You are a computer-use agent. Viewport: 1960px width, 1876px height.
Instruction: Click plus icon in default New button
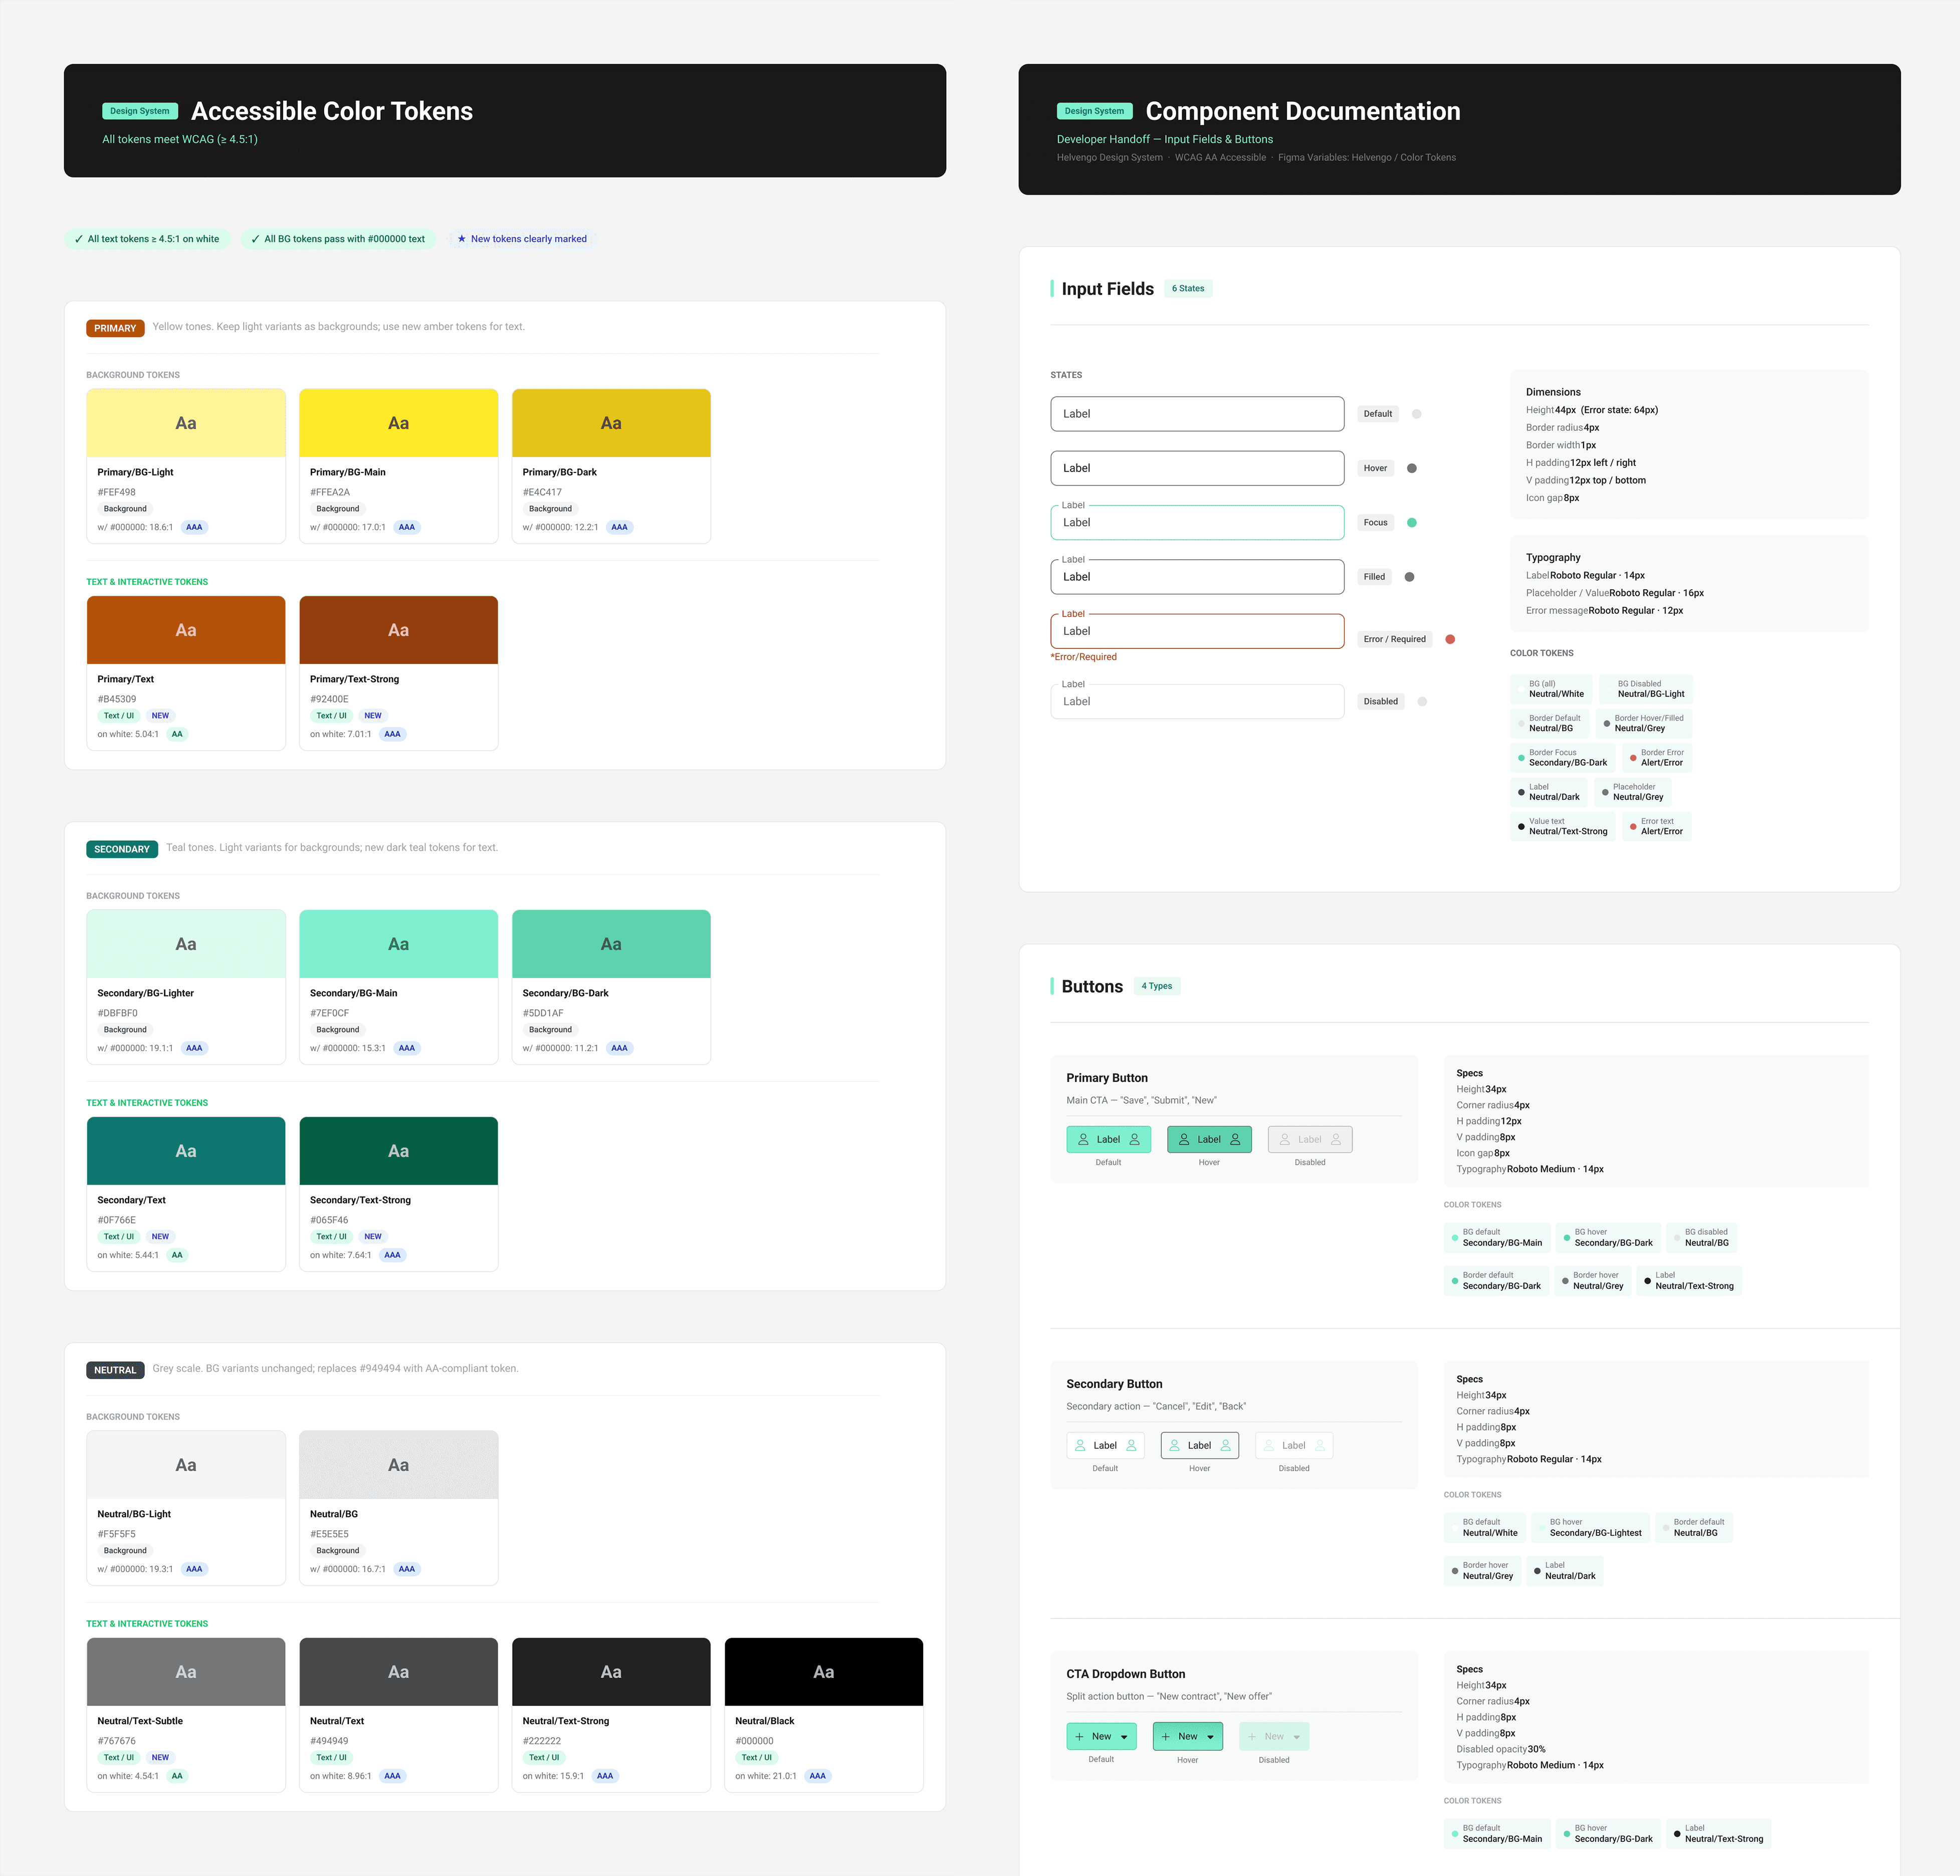(x=1080, y=1736)
